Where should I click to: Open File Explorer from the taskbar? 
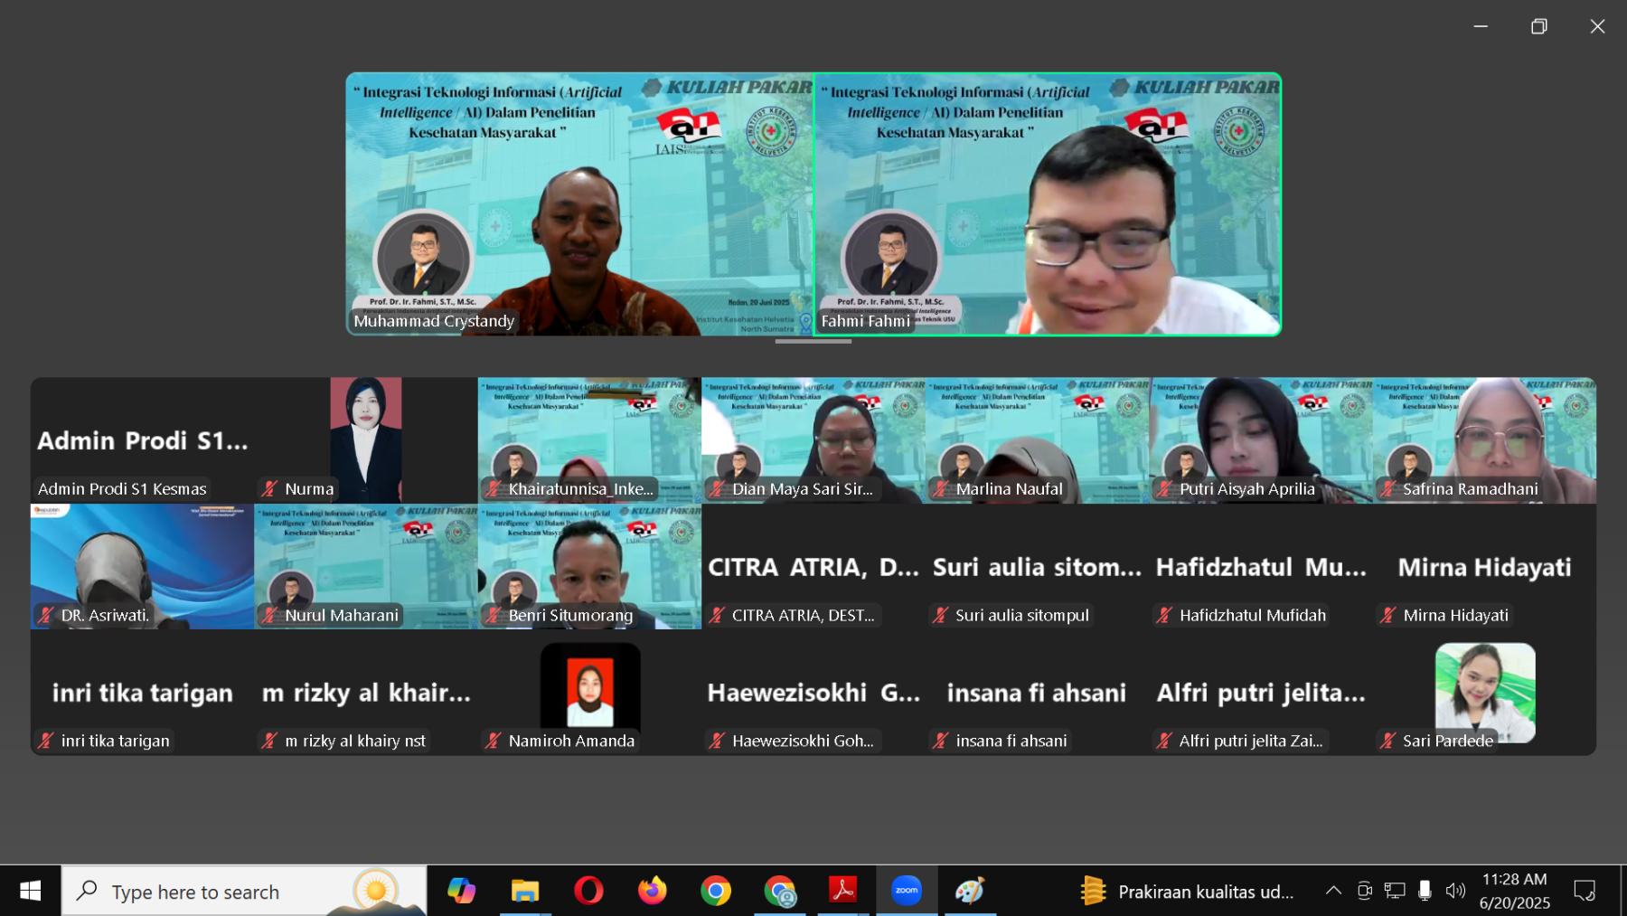[x=524, y=891]
